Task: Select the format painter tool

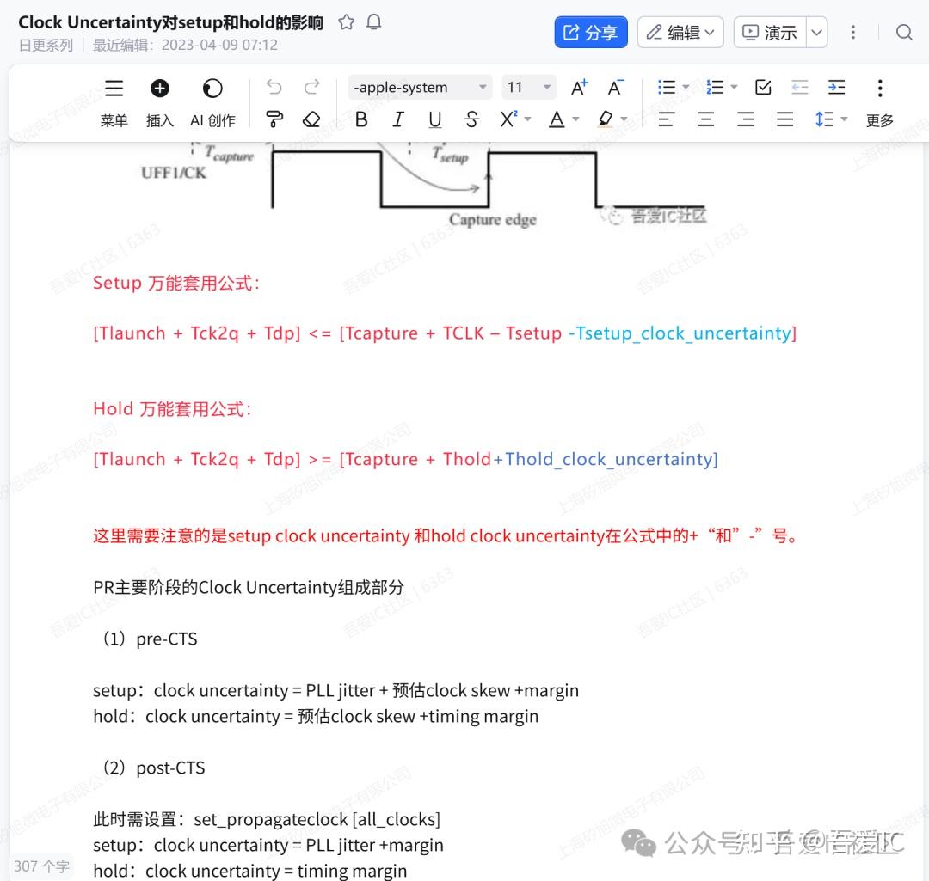Action: click(x=274, y=119)
